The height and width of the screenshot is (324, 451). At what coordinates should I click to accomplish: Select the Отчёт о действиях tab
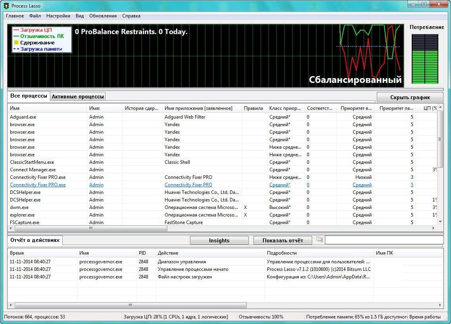click(x=35, y=240)
